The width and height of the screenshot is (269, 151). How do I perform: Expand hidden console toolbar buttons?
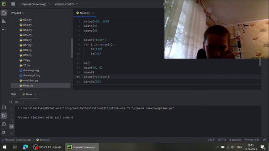[12, 133]
